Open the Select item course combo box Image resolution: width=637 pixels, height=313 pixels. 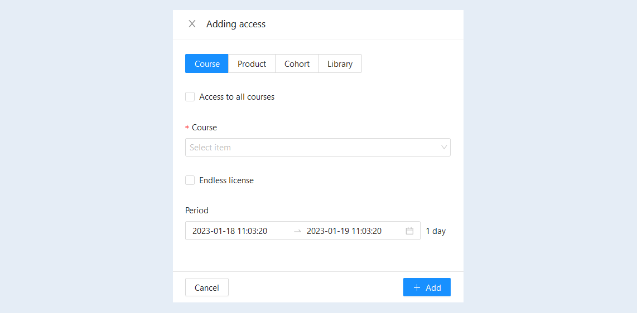(x=318, y=147)
